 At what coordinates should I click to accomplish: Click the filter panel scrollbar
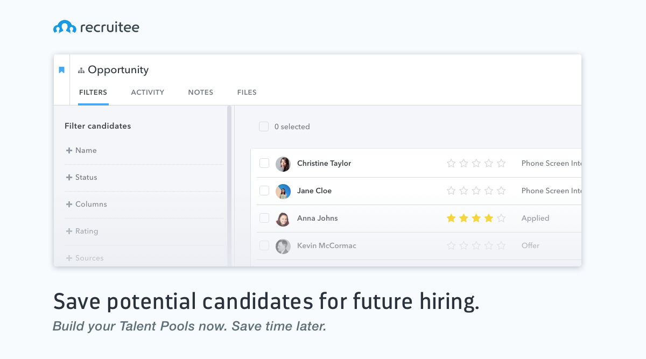(229, 183)
